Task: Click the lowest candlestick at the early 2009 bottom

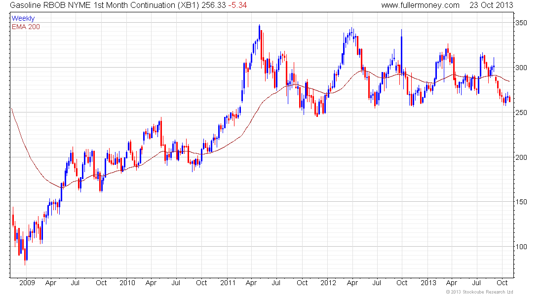Action: click(x=25, y=255)
